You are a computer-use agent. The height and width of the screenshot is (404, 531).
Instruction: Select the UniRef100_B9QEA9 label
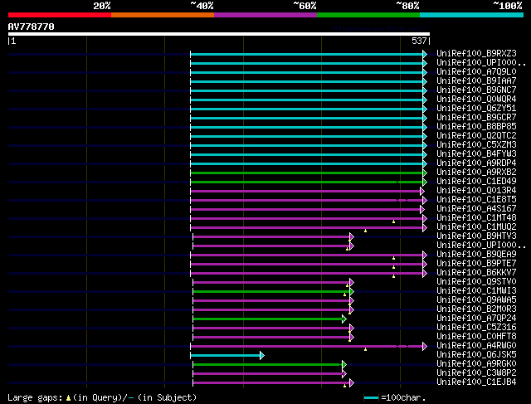(476, 255)
